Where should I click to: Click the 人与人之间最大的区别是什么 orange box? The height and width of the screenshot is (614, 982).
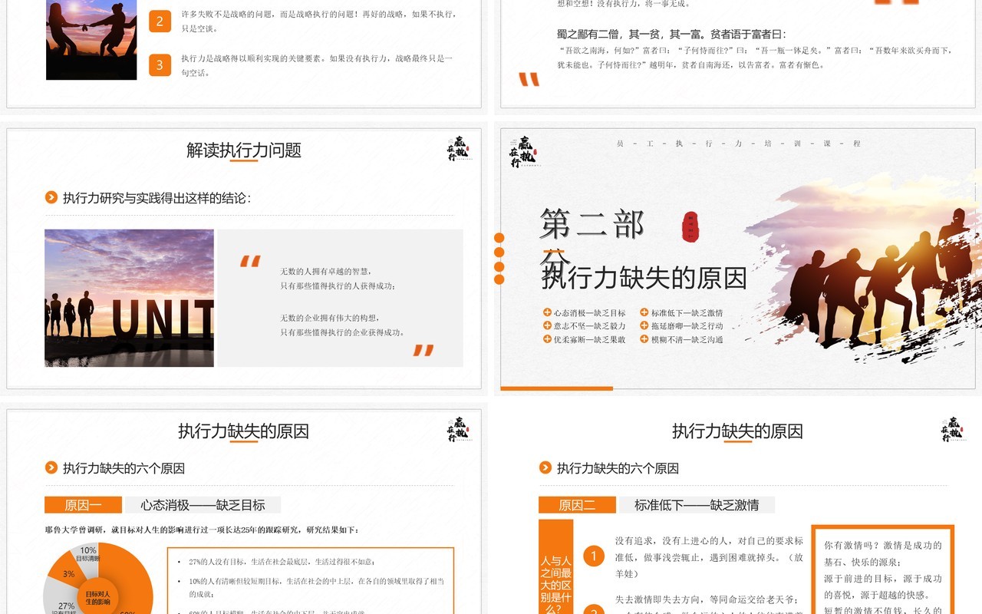(x=556, y=567)
